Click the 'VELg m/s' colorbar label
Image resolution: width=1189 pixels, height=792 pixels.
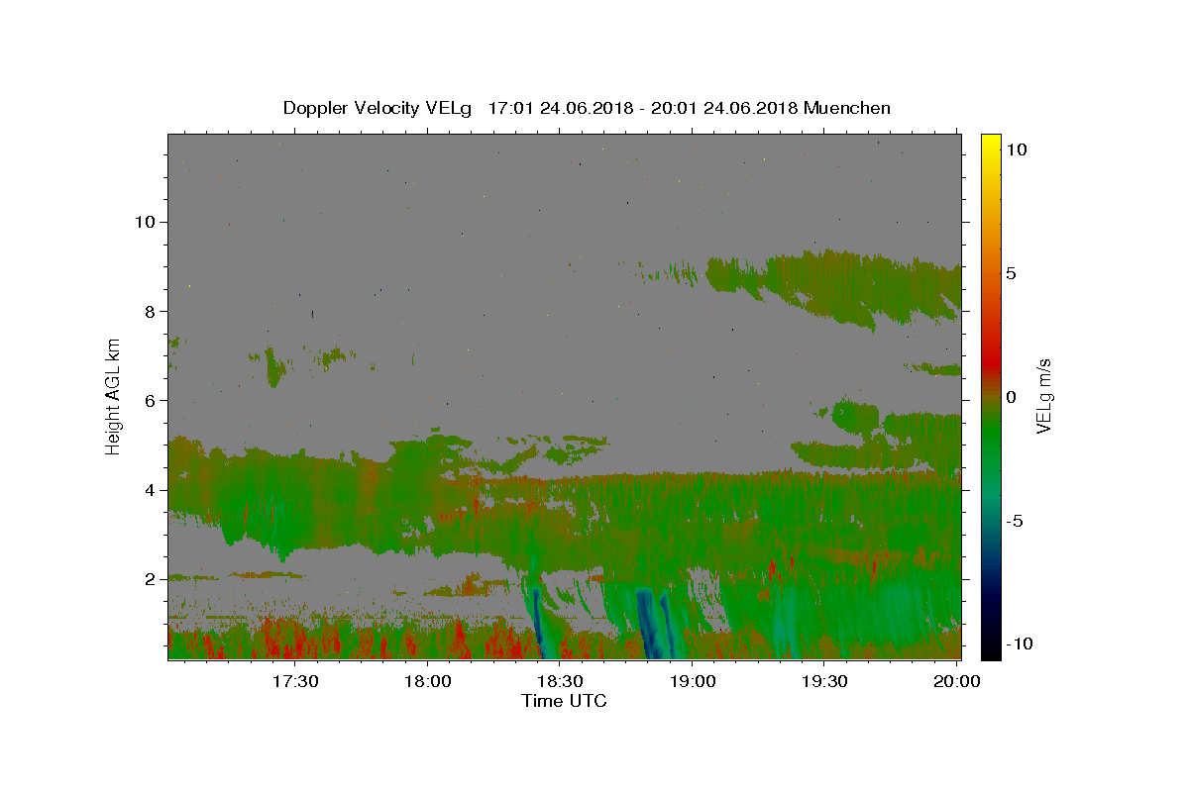1043,396
